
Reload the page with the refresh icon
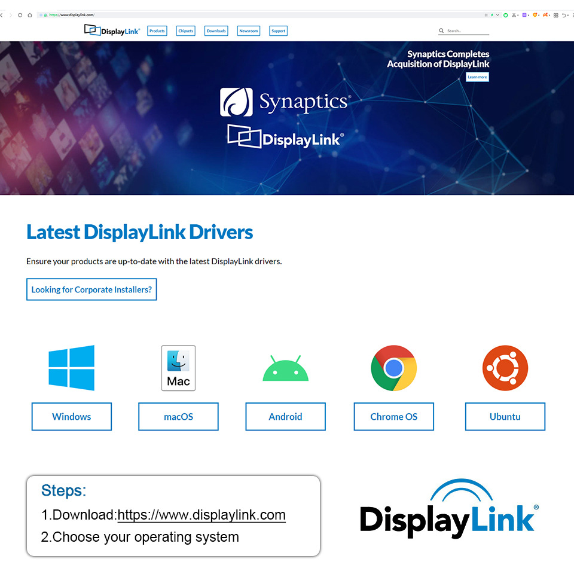click(x=20, y=15)
